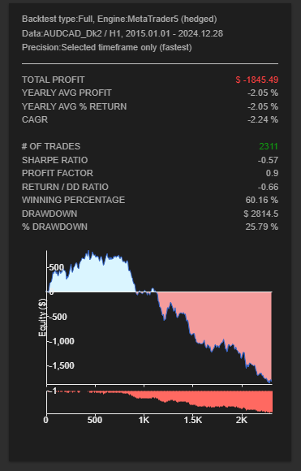Screen dimensions: 301x471
Task: Select the 2311 trades value
Action: pos(269,146)
